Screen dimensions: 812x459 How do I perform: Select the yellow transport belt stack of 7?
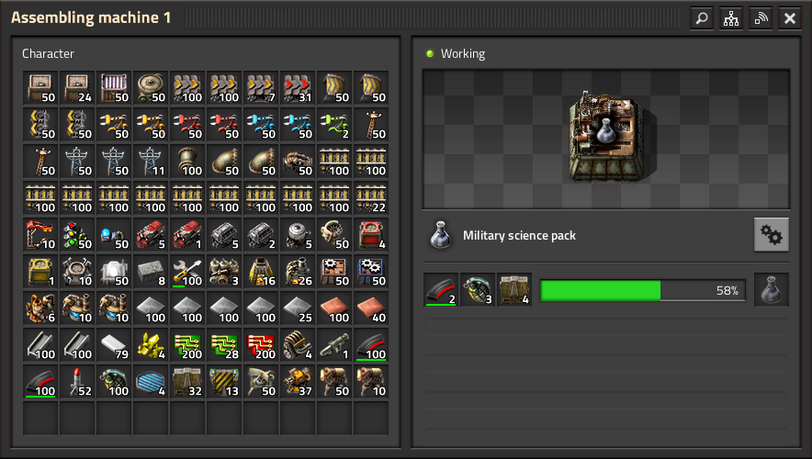(x=261, y=88)
